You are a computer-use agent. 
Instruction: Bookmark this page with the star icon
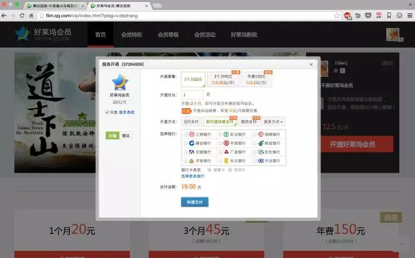pos(337,16)
